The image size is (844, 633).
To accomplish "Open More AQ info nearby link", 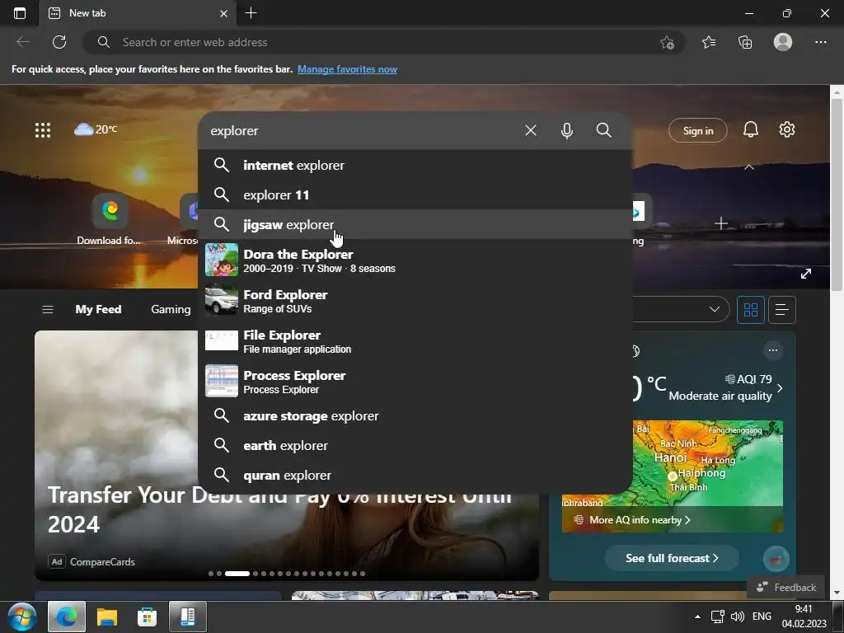I will pos(633,520).
